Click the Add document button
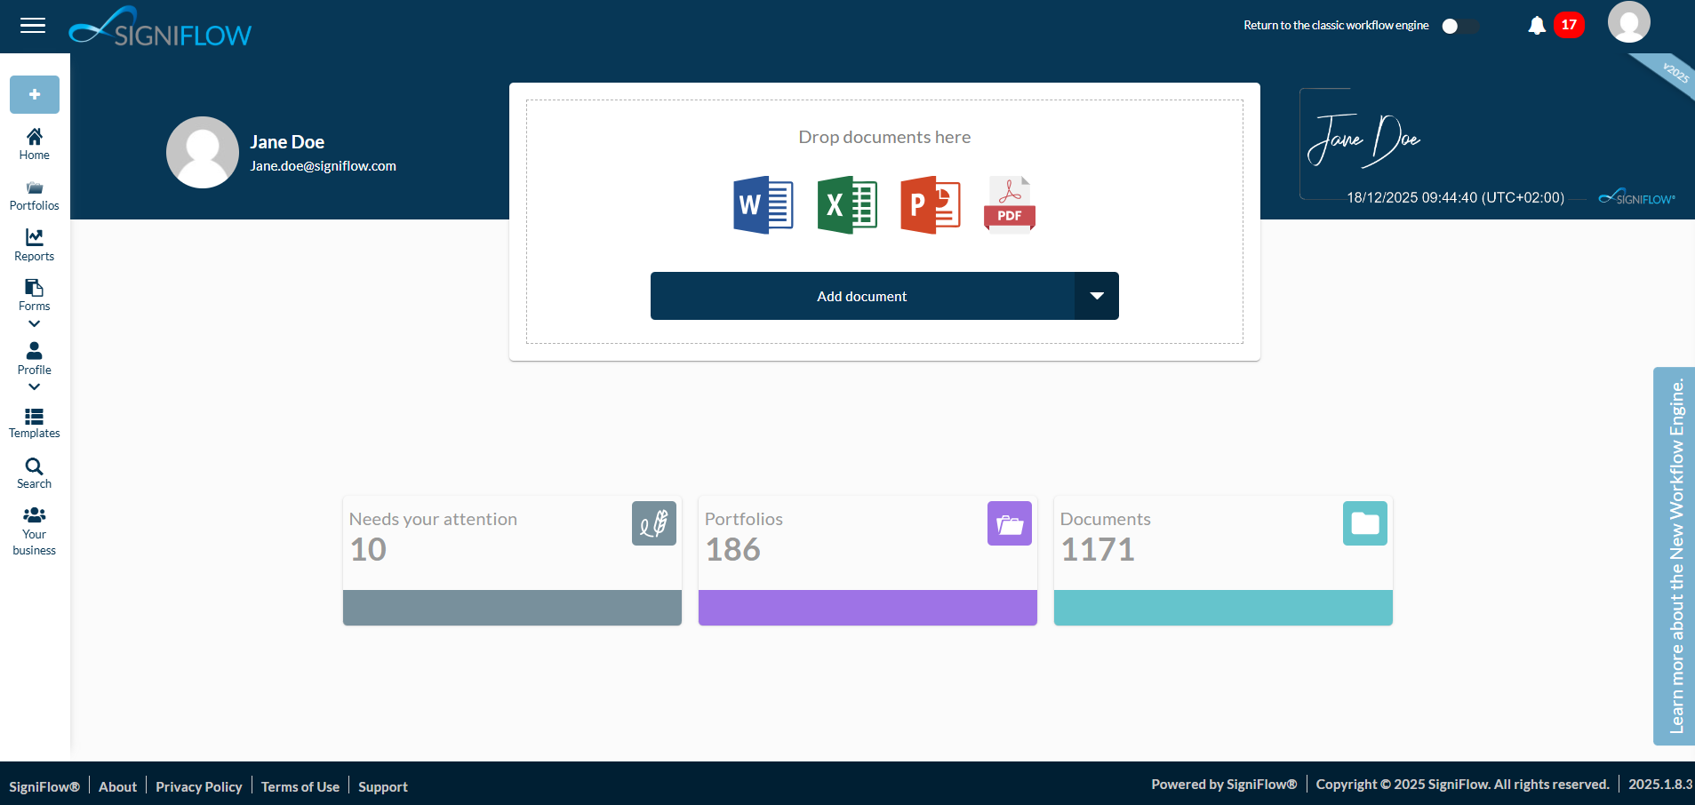 click(x=861, y=296)
